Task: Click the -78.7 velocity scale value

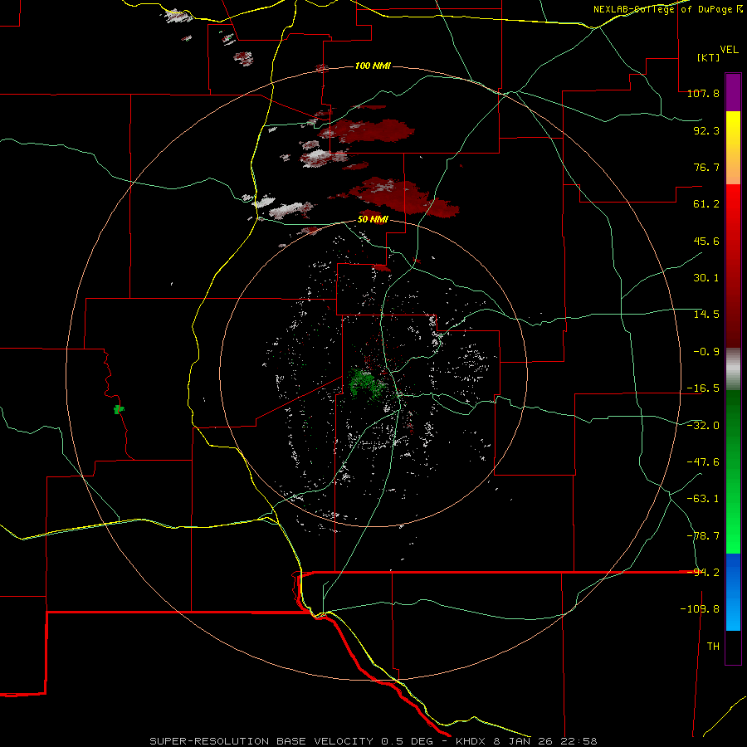Action: 703,536
